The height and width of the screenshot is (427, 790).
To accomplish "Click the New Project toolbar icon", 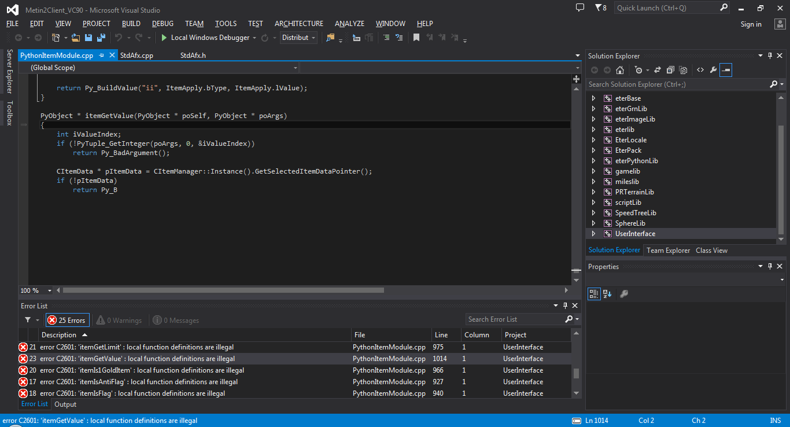I will pyautogui.click(x=56, y=38).
